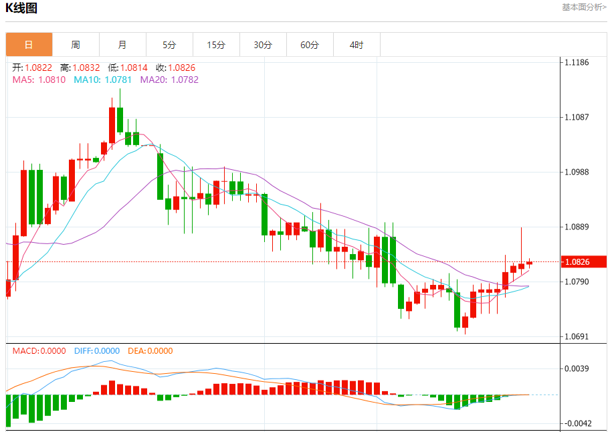Click the 开:1.0822 open value

click(x=32, y=68)
